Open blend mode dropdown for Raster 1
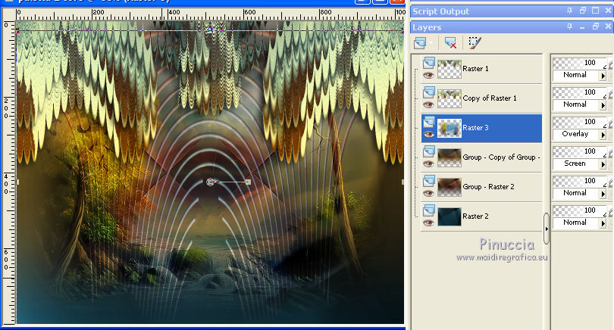Image resolution: width=614 pixels, height=330 pixels. (603, 76)
